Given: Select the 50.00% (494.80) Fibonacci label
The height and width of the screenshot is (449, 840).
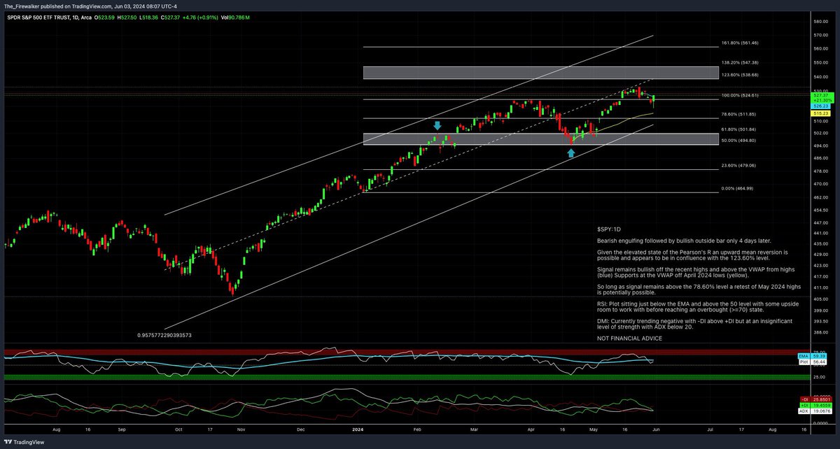Looking at the screenshot, I should pos(740,141).
